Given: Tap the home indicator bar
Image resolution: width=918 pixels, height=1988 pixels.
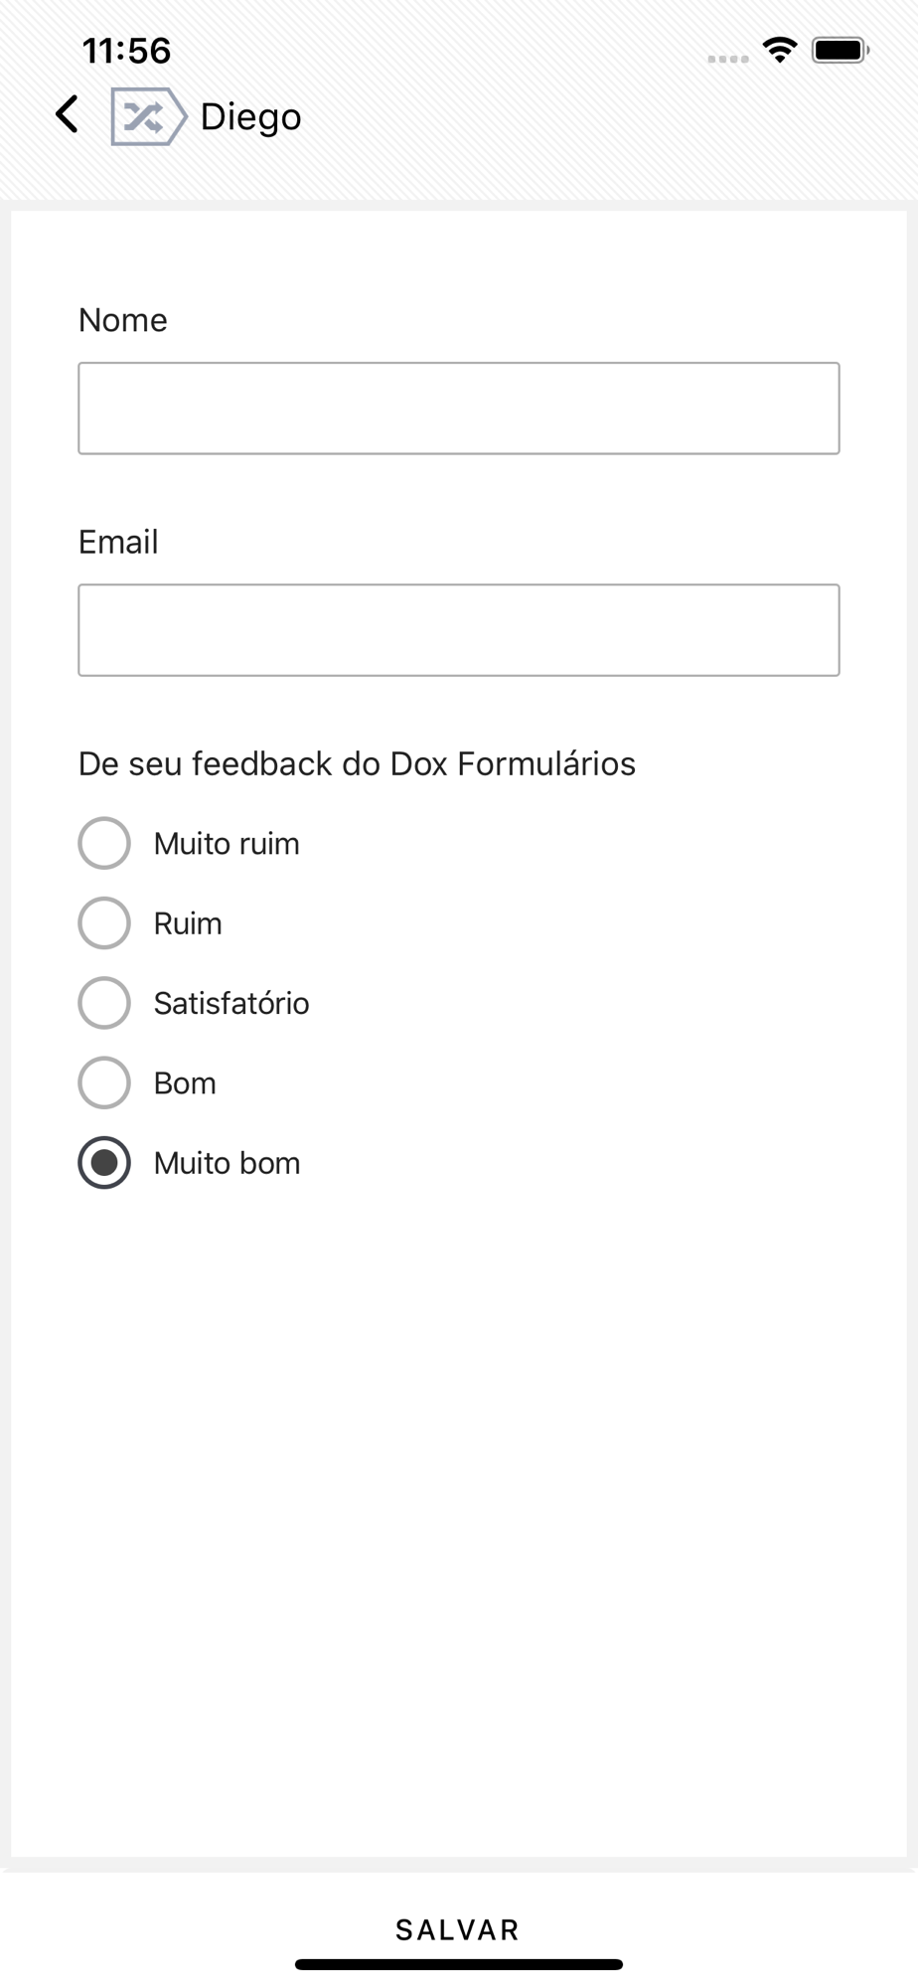Looking at the screenshot, I should (x=459, y=1964).
